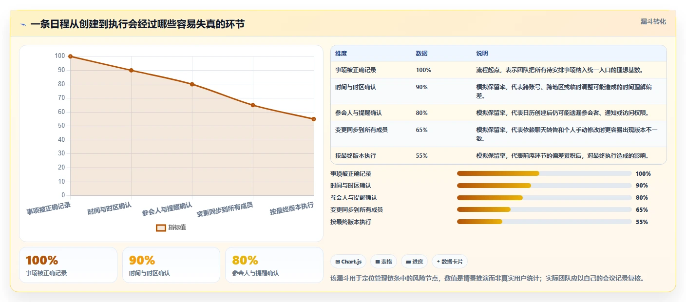Click the lightning icon beside the title
Viewport: 686px width, 302px height.
pyautogui.click(x=23, y=24)
